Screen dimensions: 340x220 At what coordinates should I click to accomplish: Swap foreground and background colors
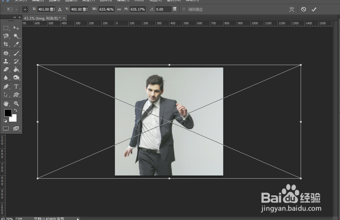tap(16, 110)
